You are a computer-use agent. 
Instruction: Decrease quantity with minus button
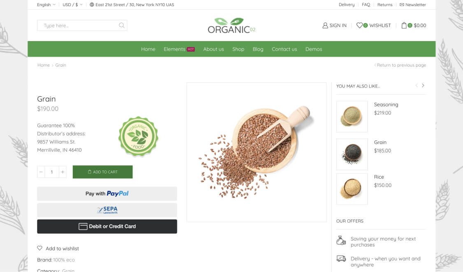(41, 172)
